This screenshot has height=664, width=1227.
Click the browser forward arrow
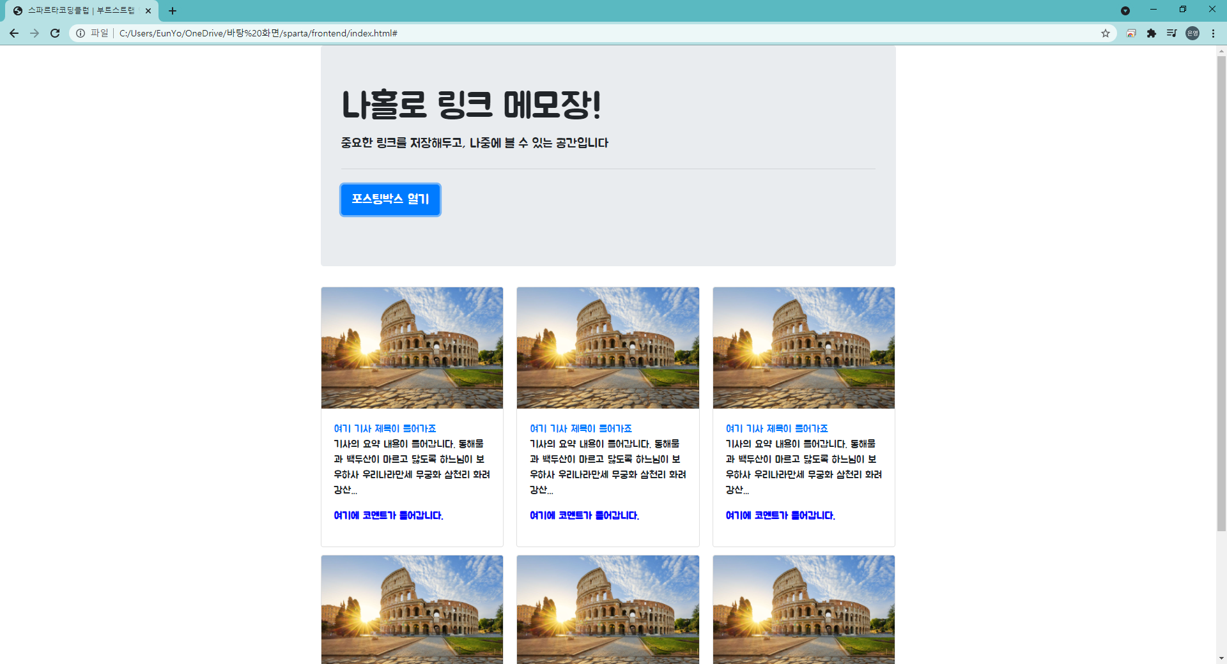pyautogui.click(x=35, y=33)
